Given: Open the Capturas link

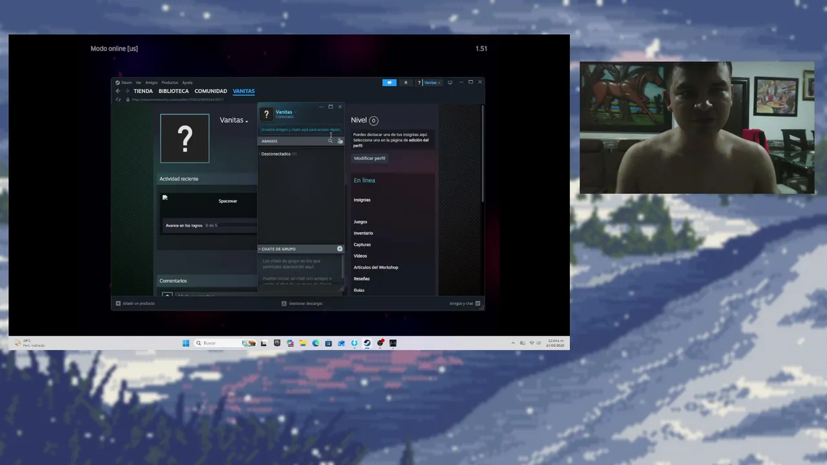Looking at the screenshot, I should [x=362, y=245].
